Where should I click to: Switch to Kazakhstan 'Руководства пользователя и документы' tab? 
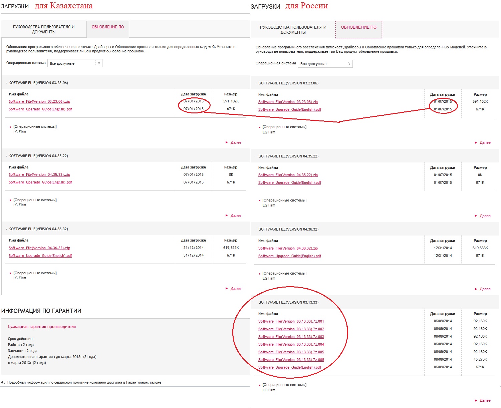[44, 29]
